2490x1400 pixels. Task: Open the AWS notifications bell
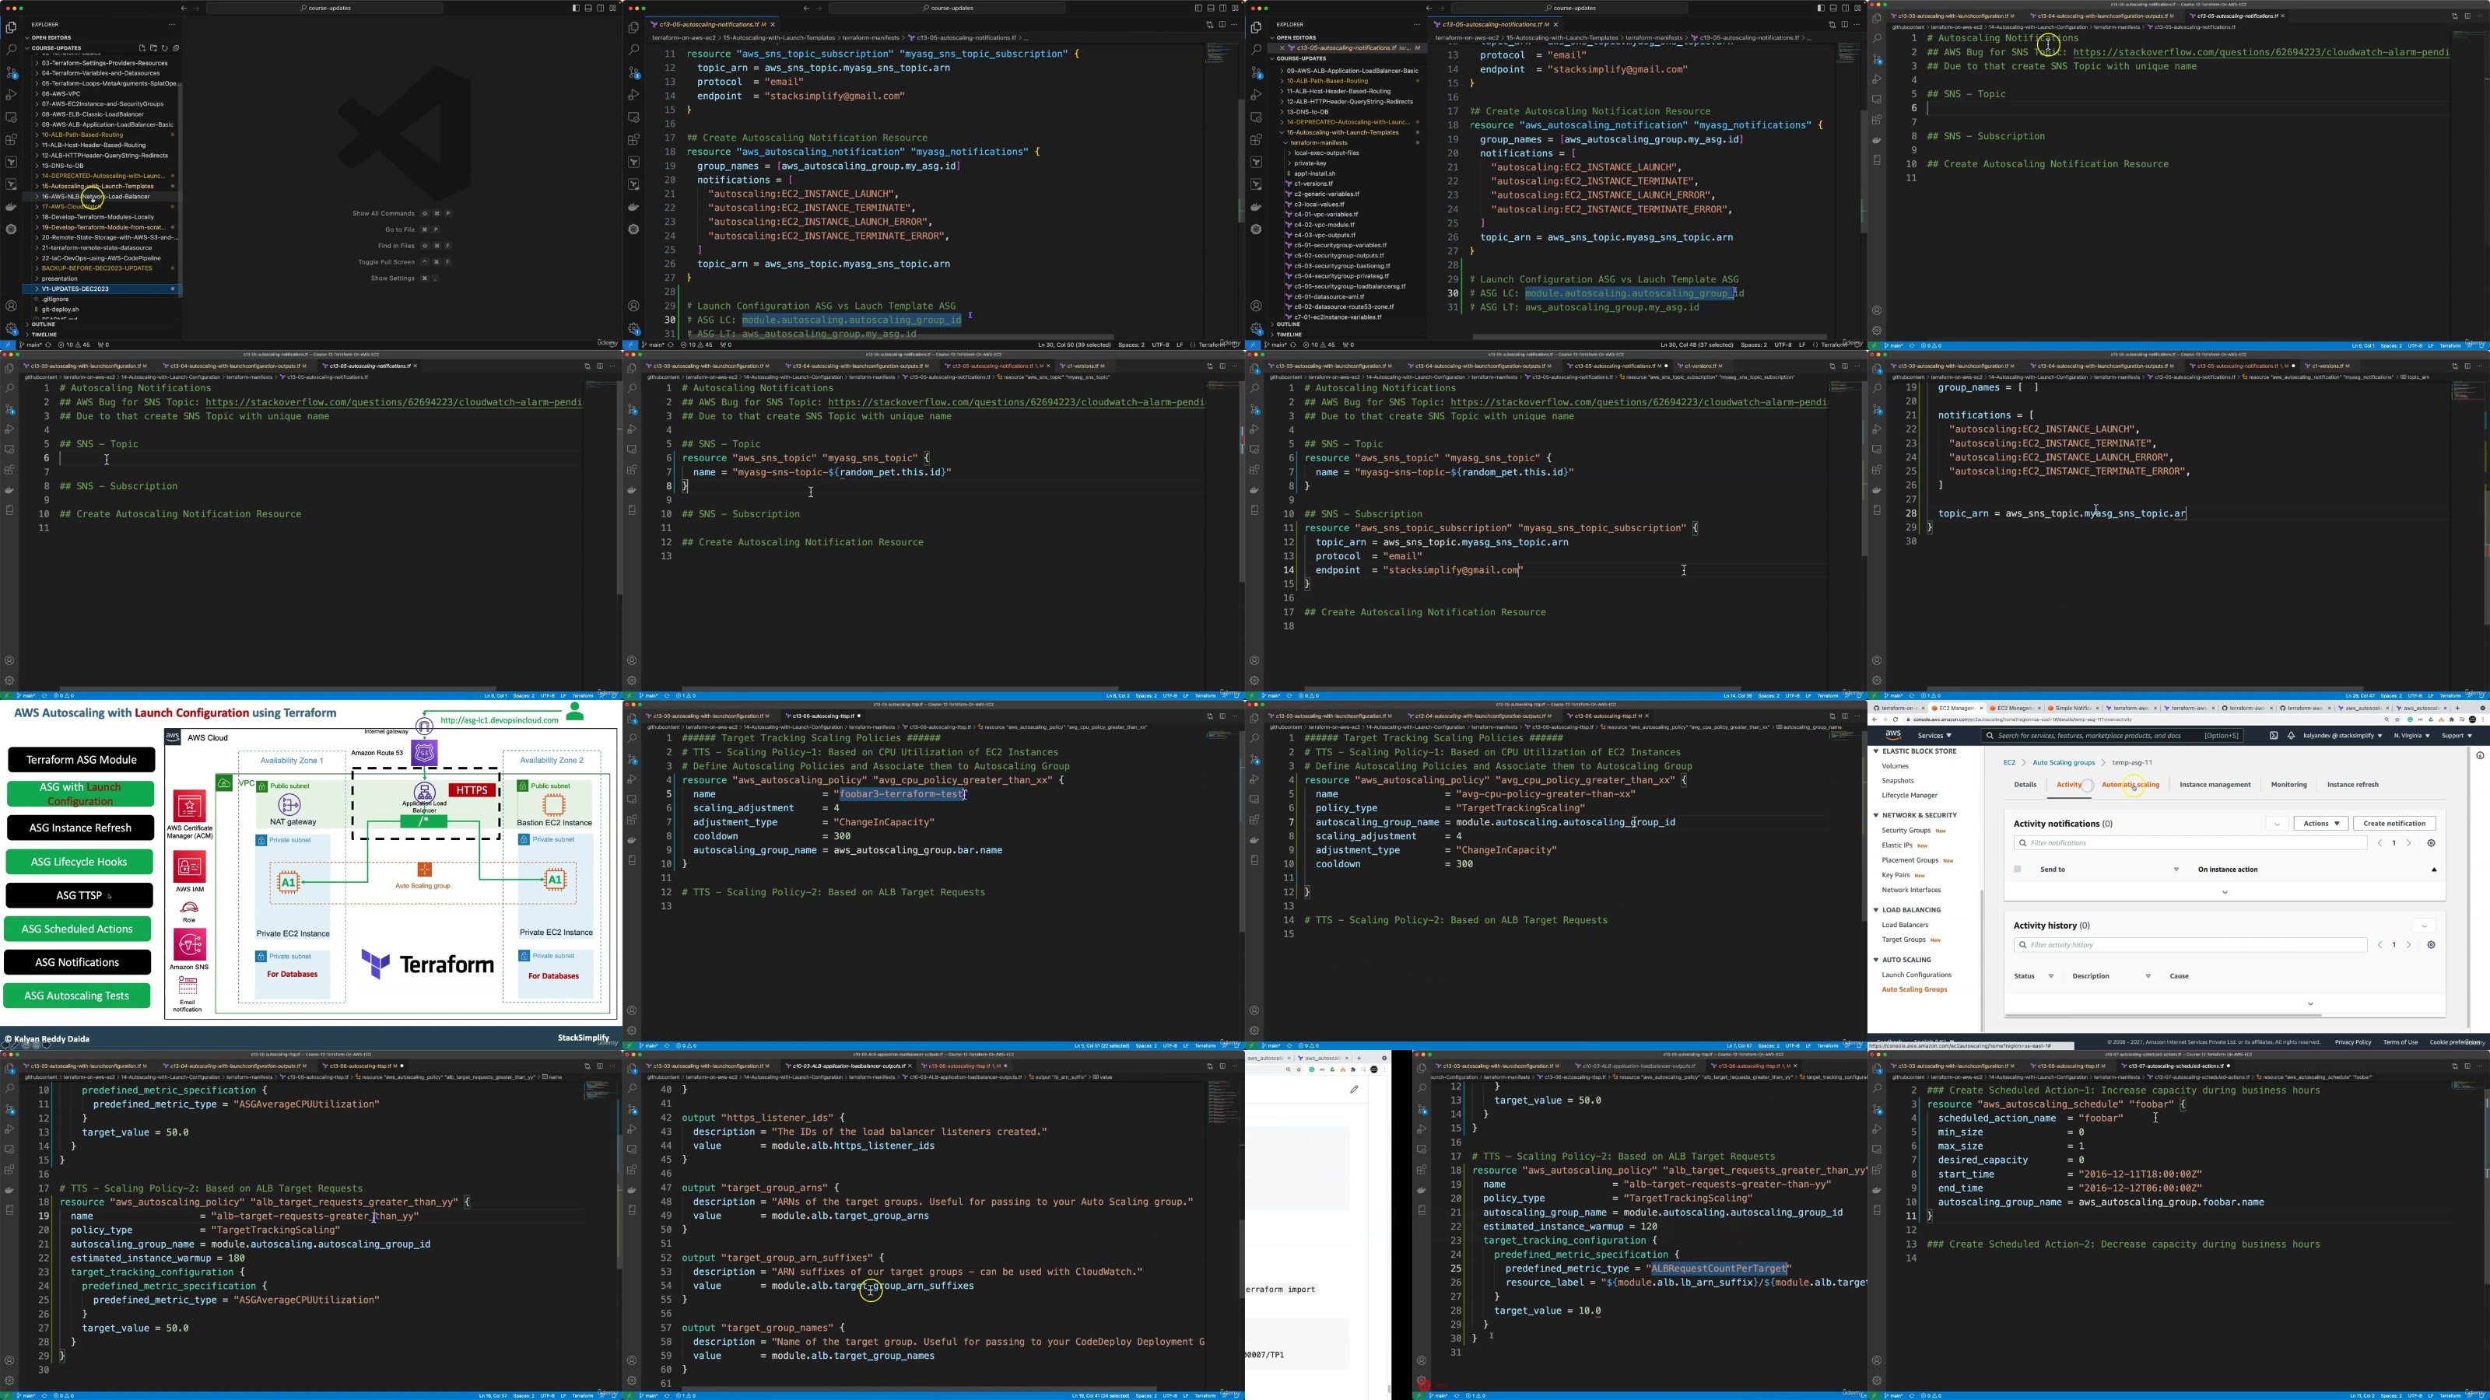click(x=2291, y=735)
